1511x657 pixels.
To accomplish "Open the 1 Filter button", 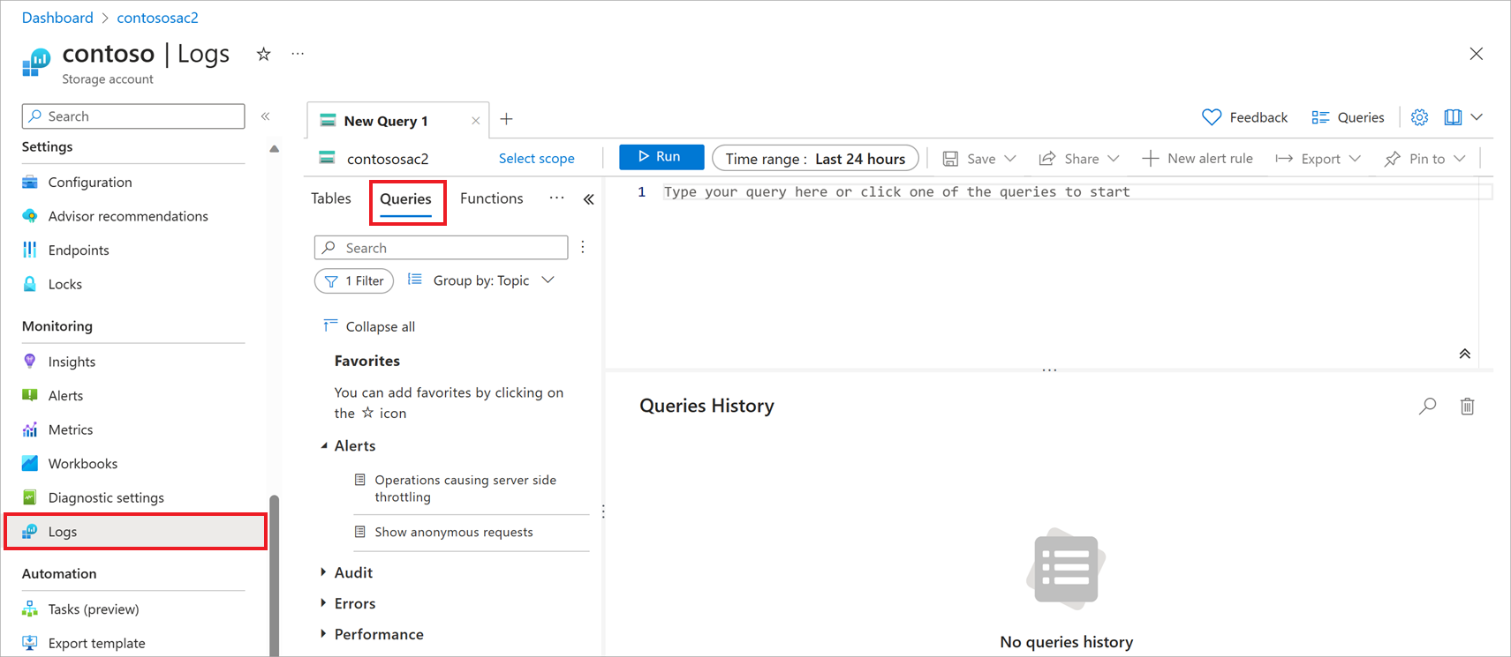I will click(354, 280).
